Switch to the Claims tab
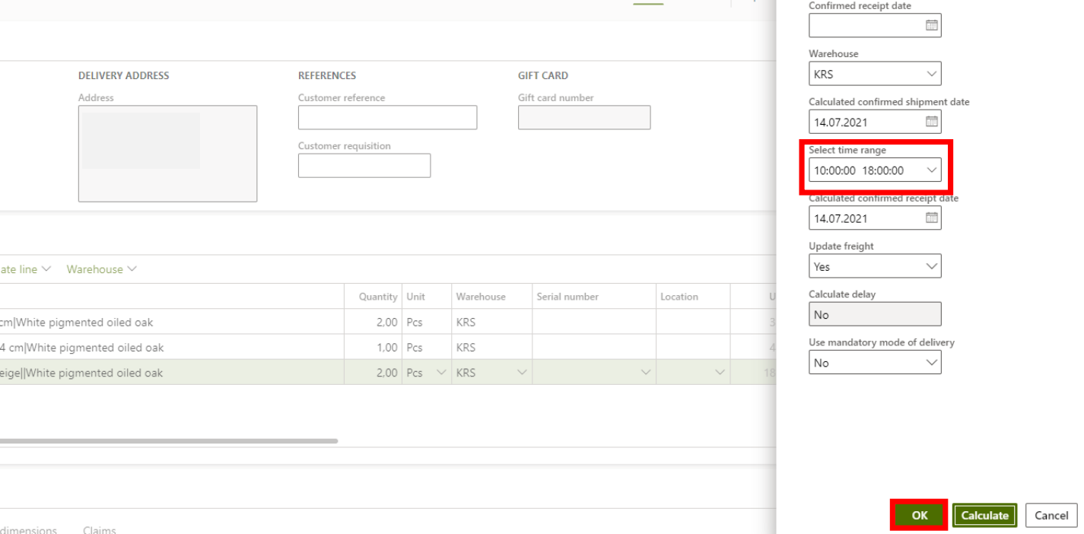Viewport: 1084px width, 534px height. point(99,529)
